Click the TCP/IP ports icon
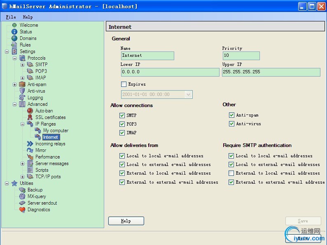Image resolution: width=327 pixels, height=245 pixels. [x=30, y=177]
